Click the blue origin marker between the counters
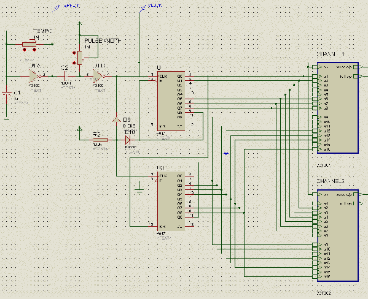The width and height of the screenshot is (368, 299). [x=226, y=153]
